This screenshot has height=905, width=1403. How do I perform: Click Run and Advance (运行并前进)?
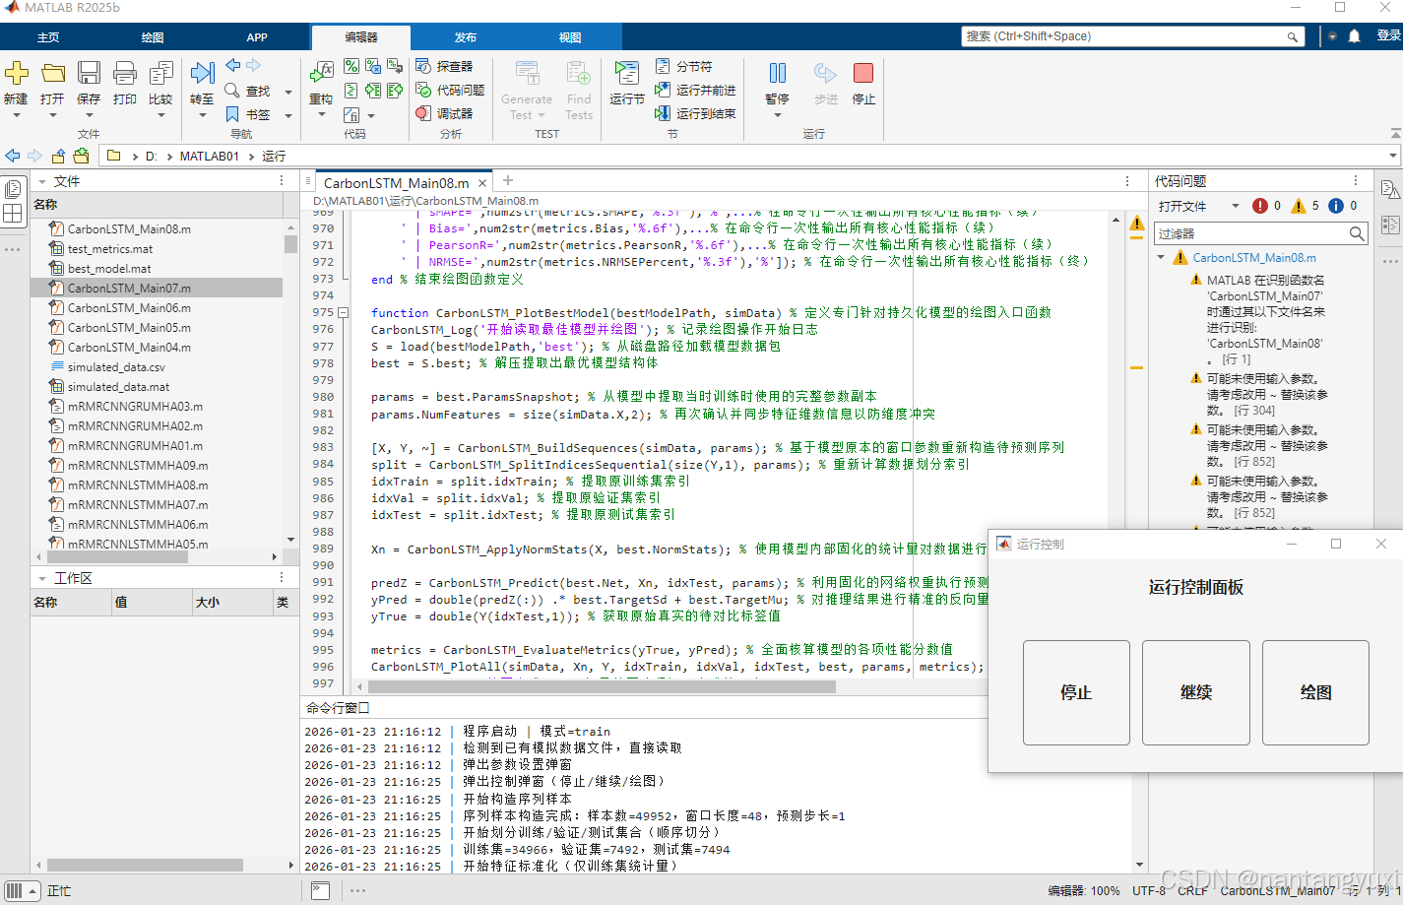coord(695,90)
